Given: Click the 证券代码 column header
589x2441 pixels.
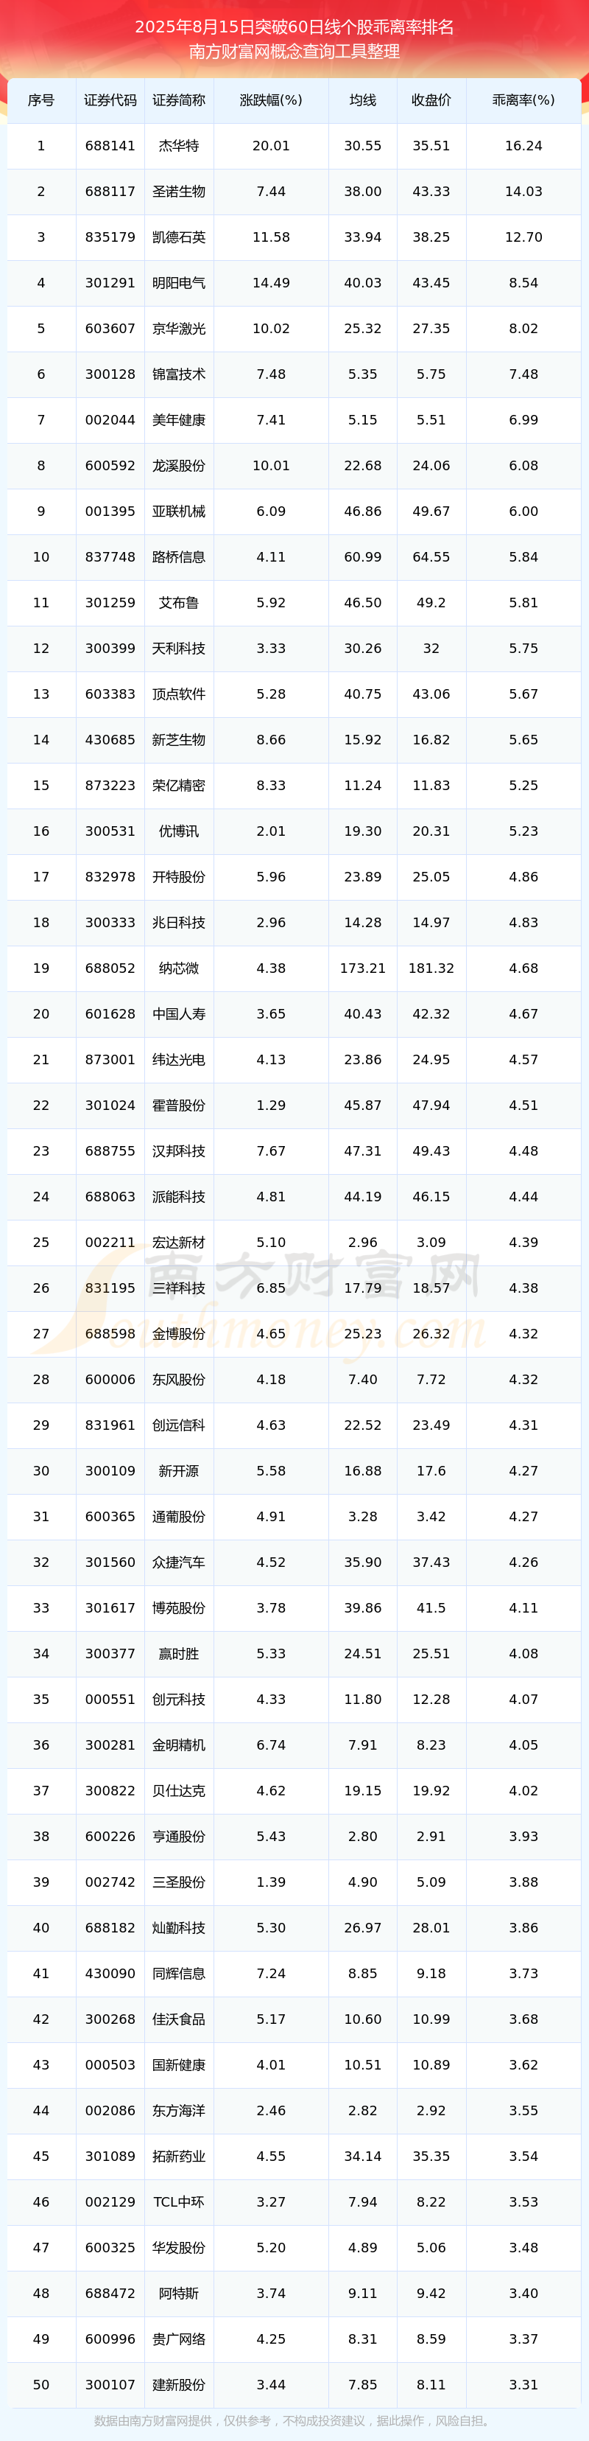Looking at the screenshot, I should pyautogui.click(x=110, y=100).
